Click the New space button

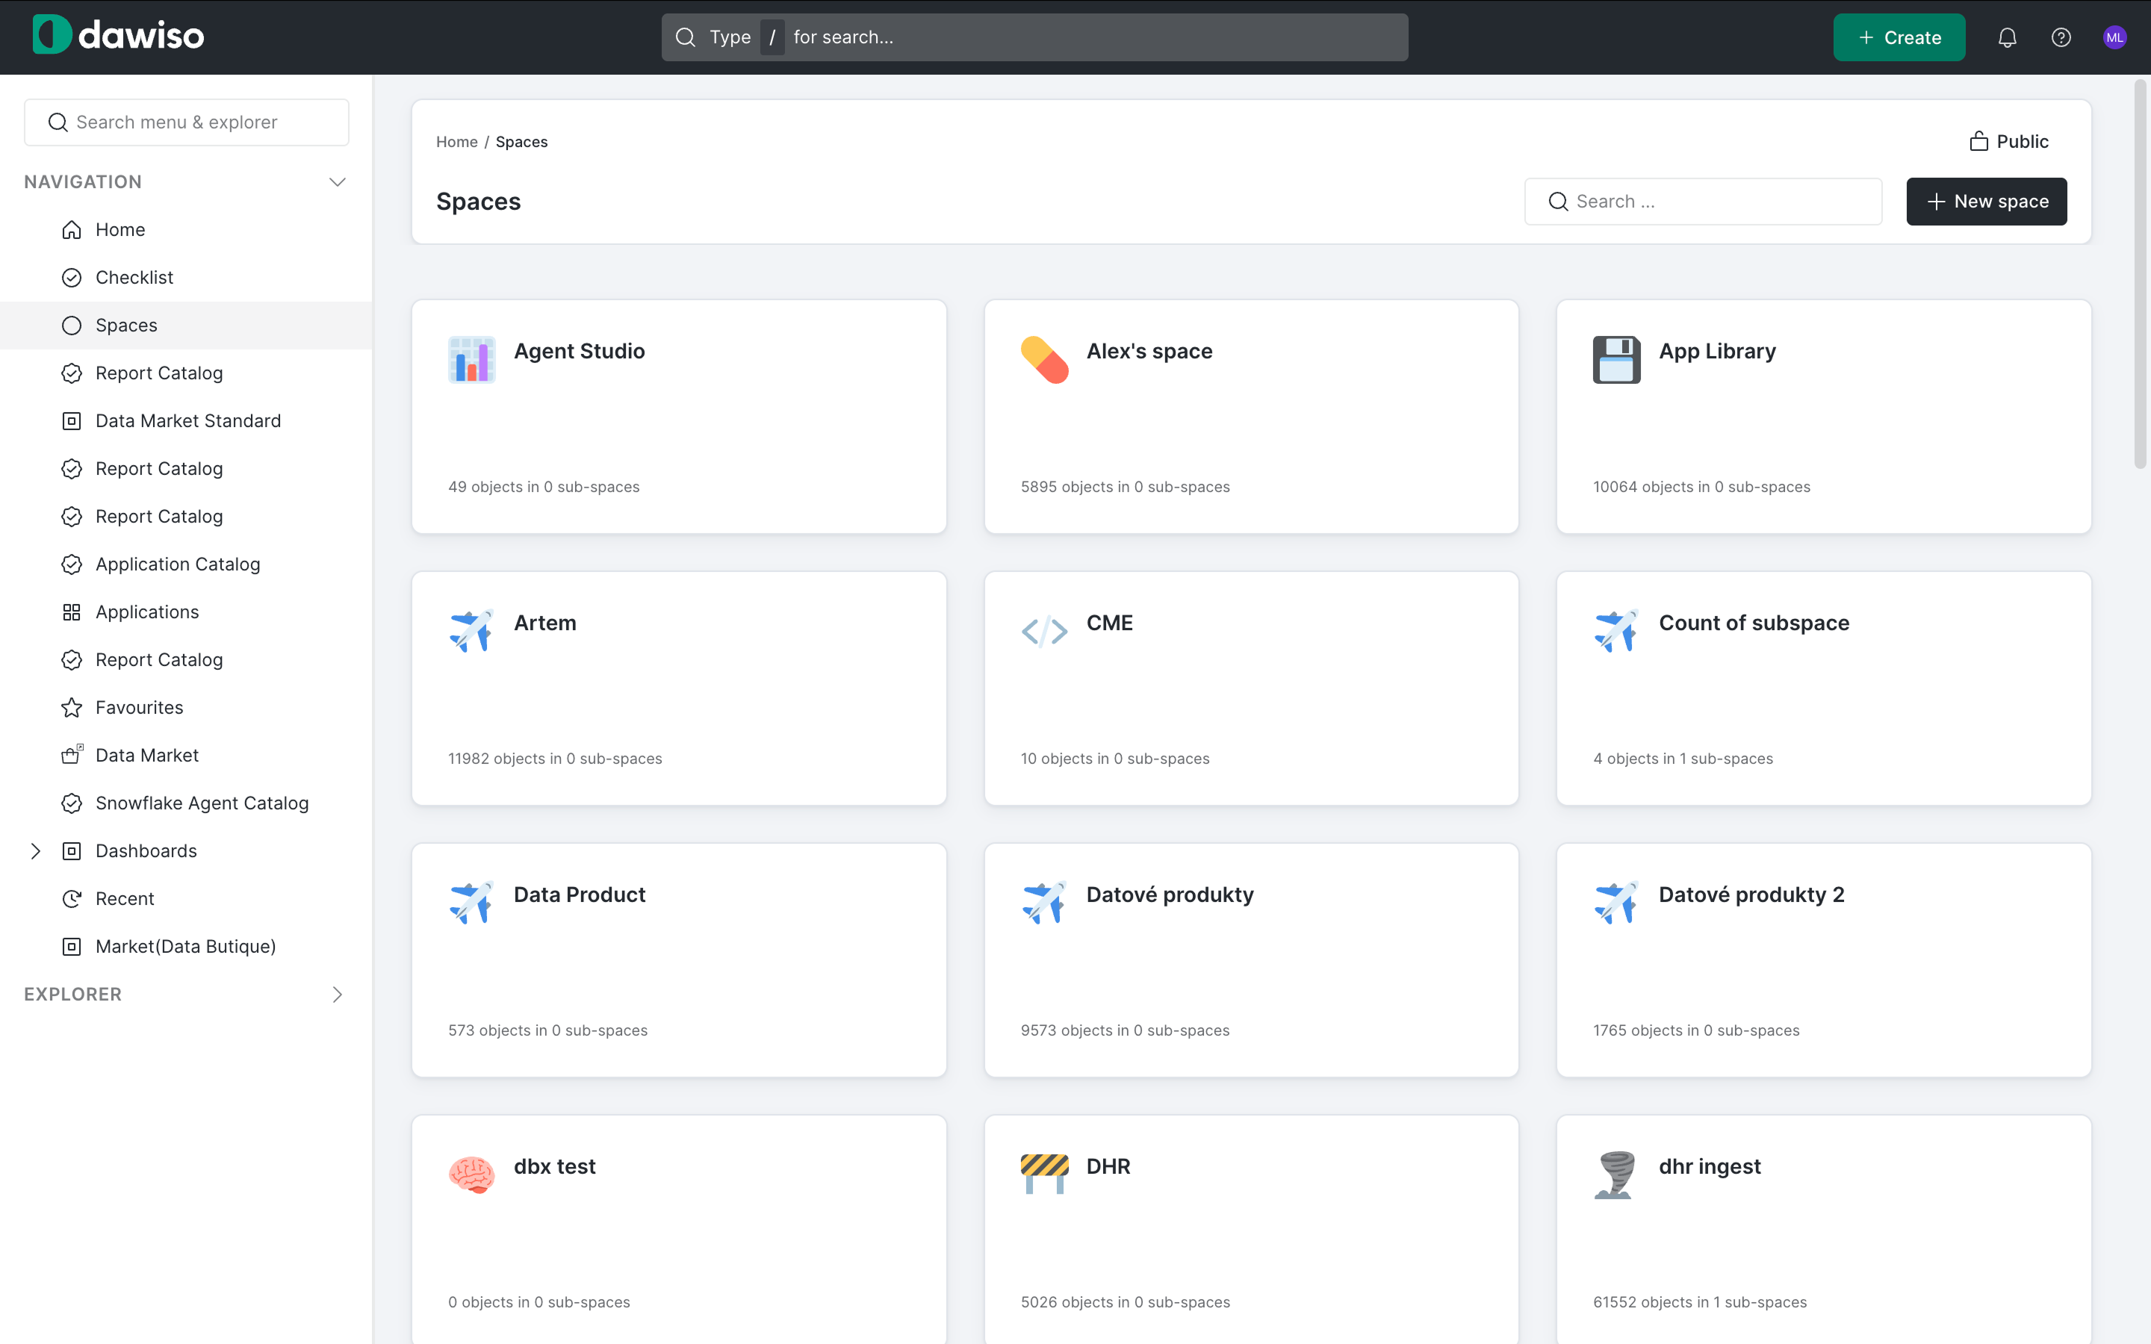pyautogui.click(x=1986, y=201)
